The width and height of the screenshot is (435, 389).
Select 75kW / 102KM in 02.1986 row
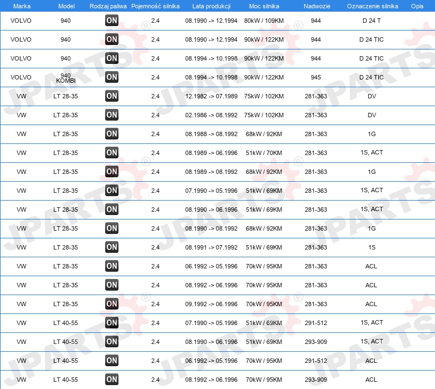(264, 115)
